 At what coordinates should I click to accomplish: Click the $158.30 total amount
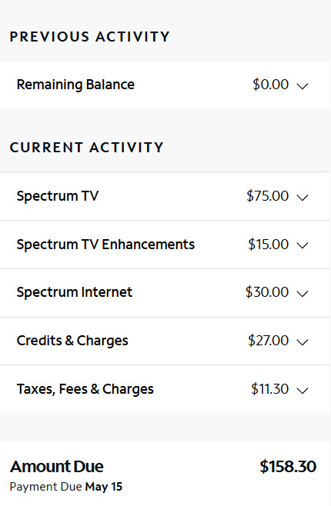coord(288,467)
